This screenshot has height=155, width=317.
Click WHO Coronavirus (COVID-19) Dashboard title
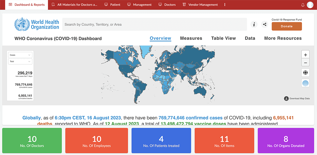[x=58, y=39]
